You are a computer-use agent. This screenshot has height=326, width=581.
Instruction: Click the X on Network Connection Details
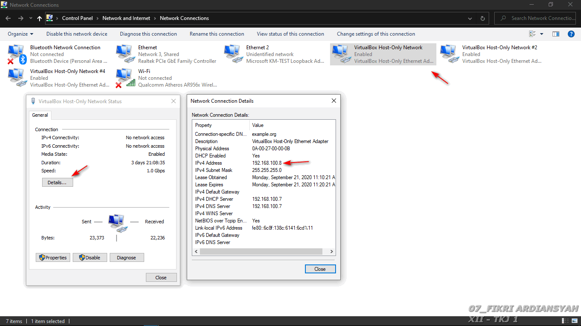click(x=334, y=101)
